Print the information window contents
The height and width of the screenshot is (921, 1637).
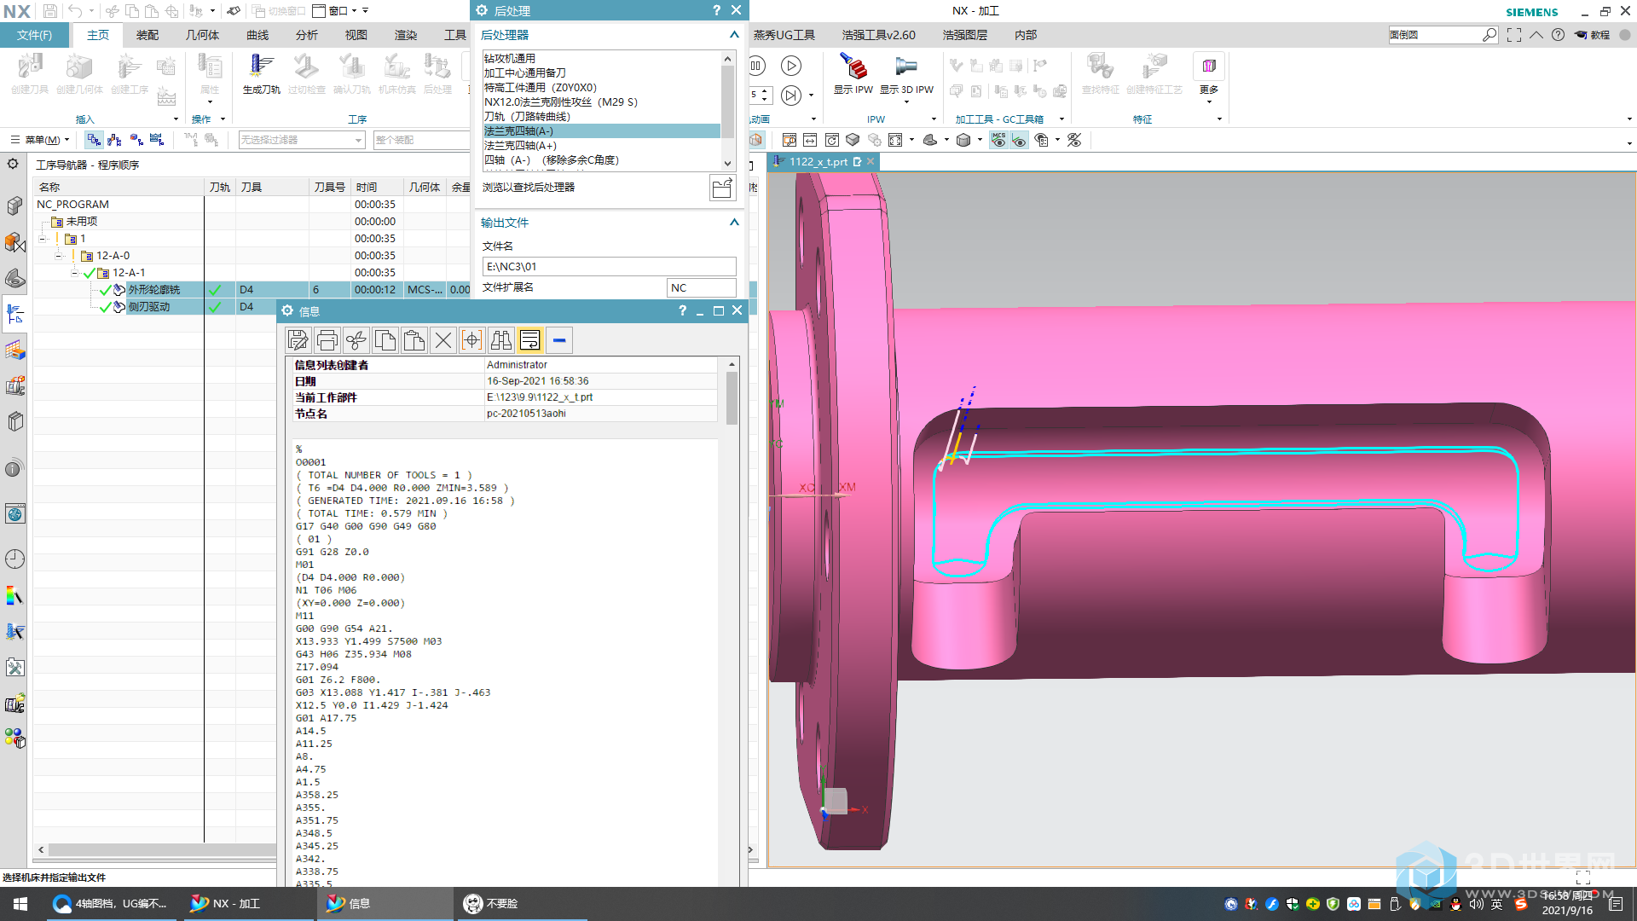327,340
